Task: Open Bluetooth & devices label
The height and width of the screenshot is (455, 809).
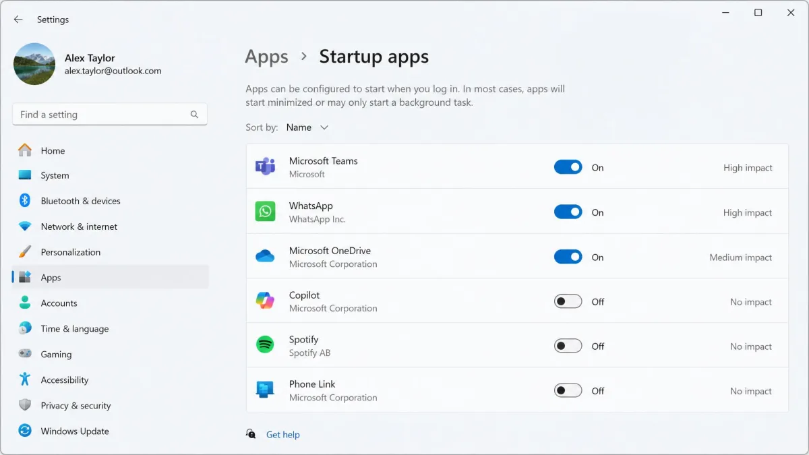Action: [80, 201]
